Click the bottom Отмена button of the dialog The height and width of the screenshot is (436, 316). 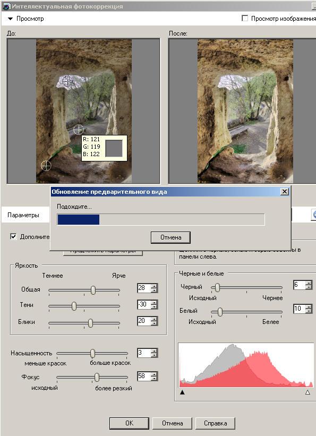pos(172,423)
